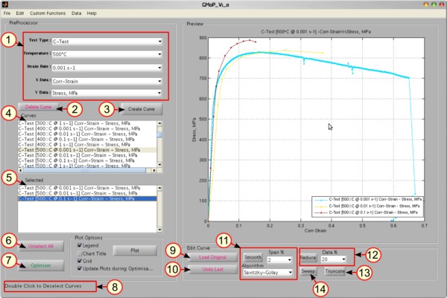Click the Optimiser button

click(41, 265)
